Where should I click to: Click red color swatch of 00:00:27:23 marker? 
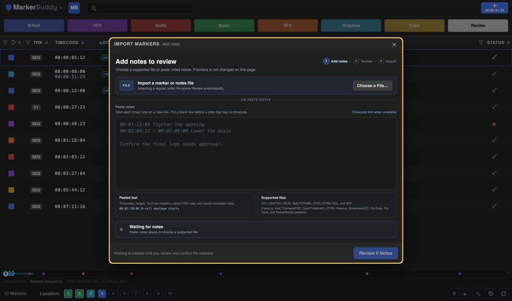(x=11, y=107)
